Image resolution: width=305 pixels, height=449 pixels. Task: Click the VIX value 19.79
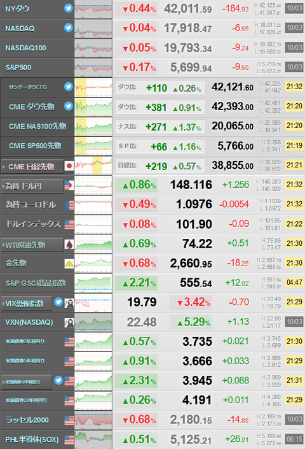pyautogui.click(x=142, y=302)
